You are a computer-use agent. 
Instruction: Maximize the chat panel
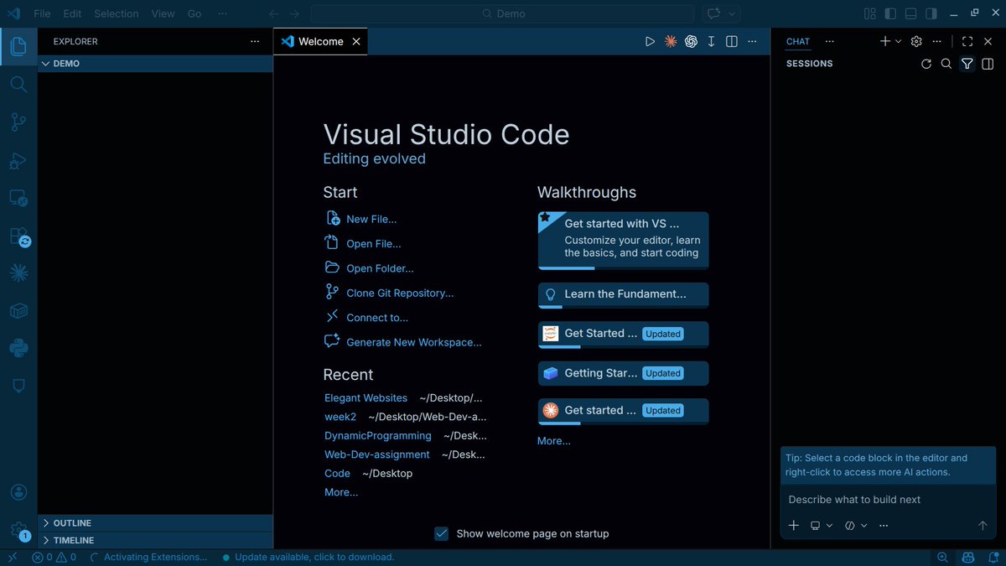click(x=967, y=41)
